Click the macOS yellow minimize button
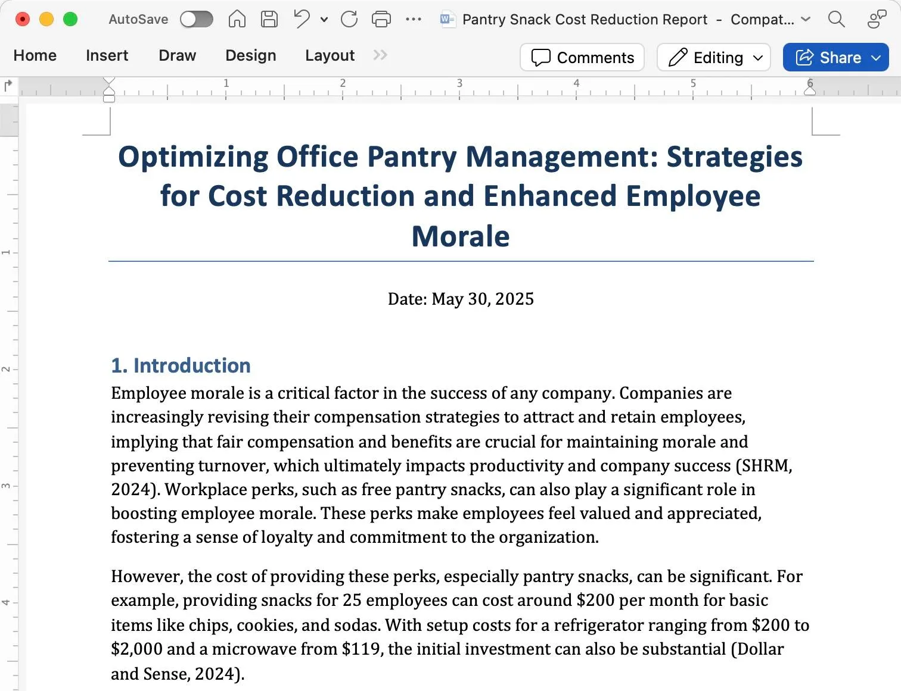This screenshot has width=901, height=691. [46, 19]
